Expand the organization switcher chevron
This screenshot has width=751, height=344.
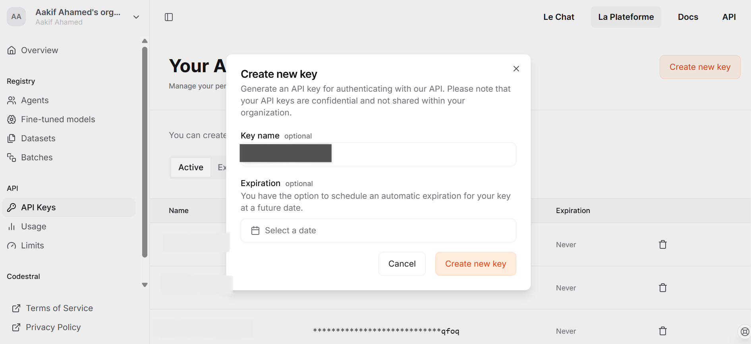click(136, 17)
